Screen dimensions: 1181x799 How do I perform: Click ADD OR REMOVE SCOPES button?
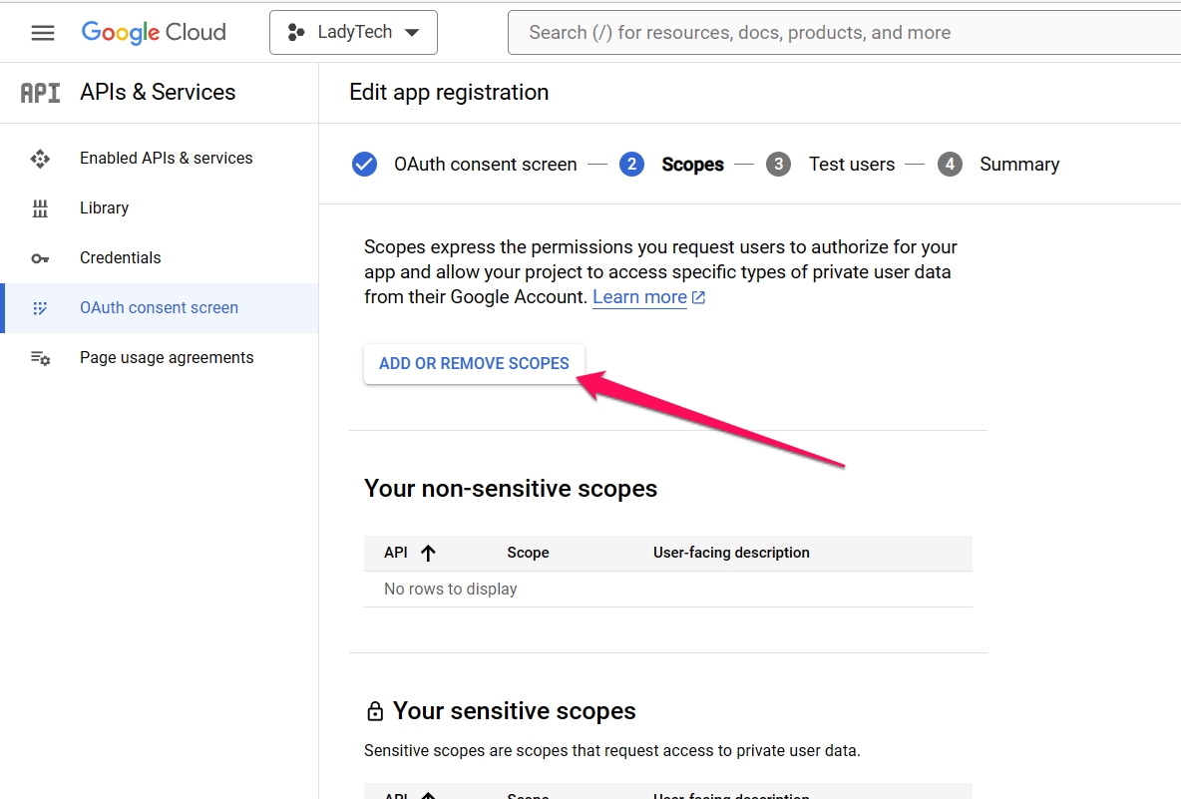[474, 364]
